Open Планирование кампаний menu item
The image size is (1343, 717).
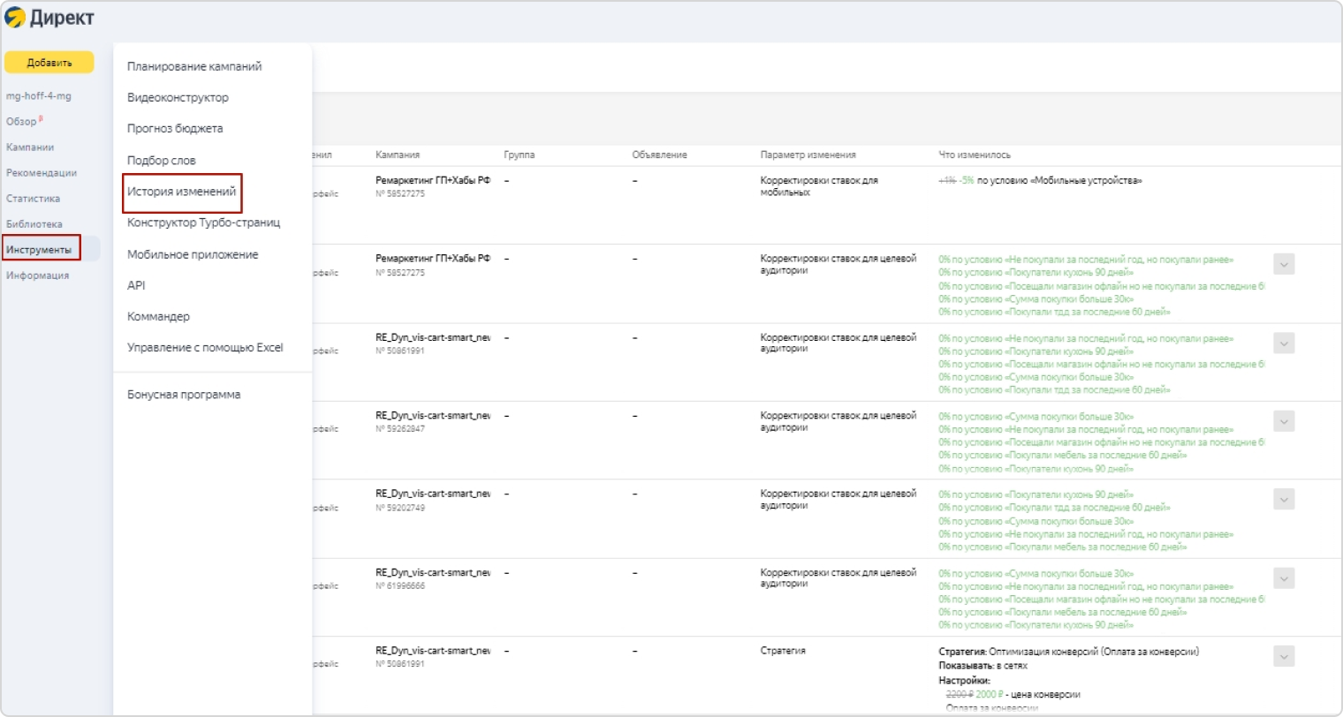194,66
